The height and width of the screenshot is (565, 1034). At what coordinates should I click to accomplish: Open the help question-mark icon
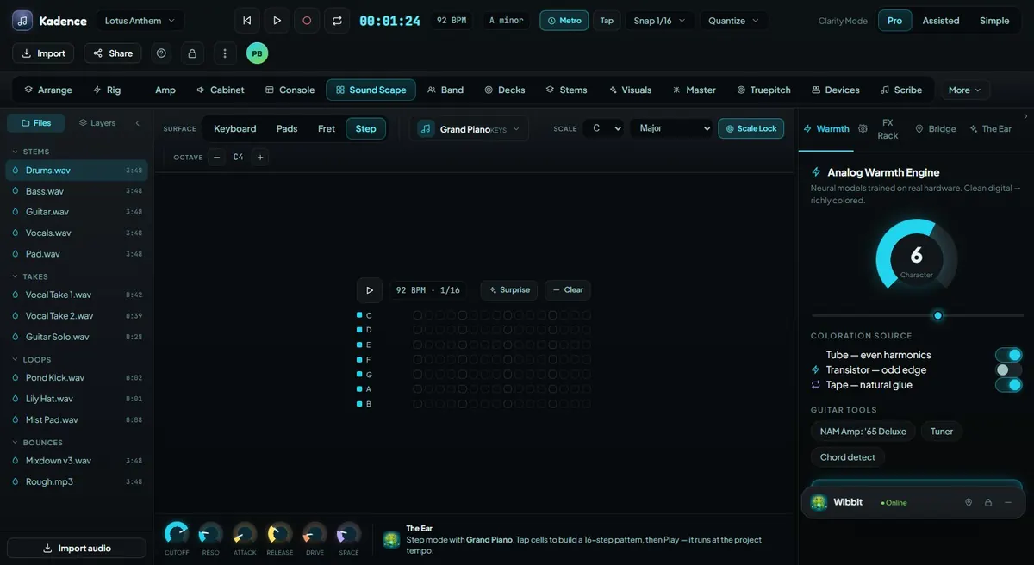pyautogui.click(x=161, y=53)
